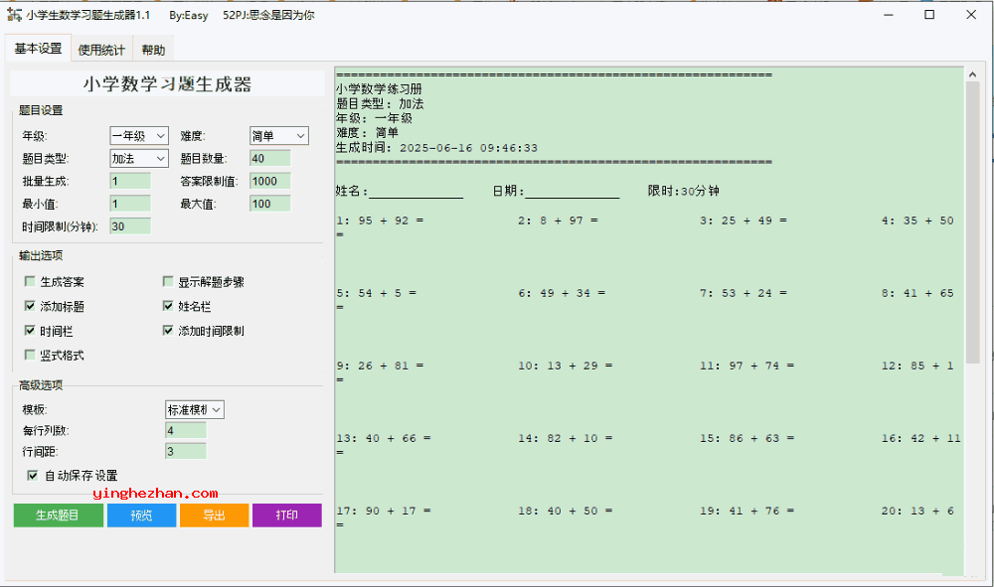Click the 最大值 field showing 100
Screen dimensions: 994x587
tap(270, 204)
